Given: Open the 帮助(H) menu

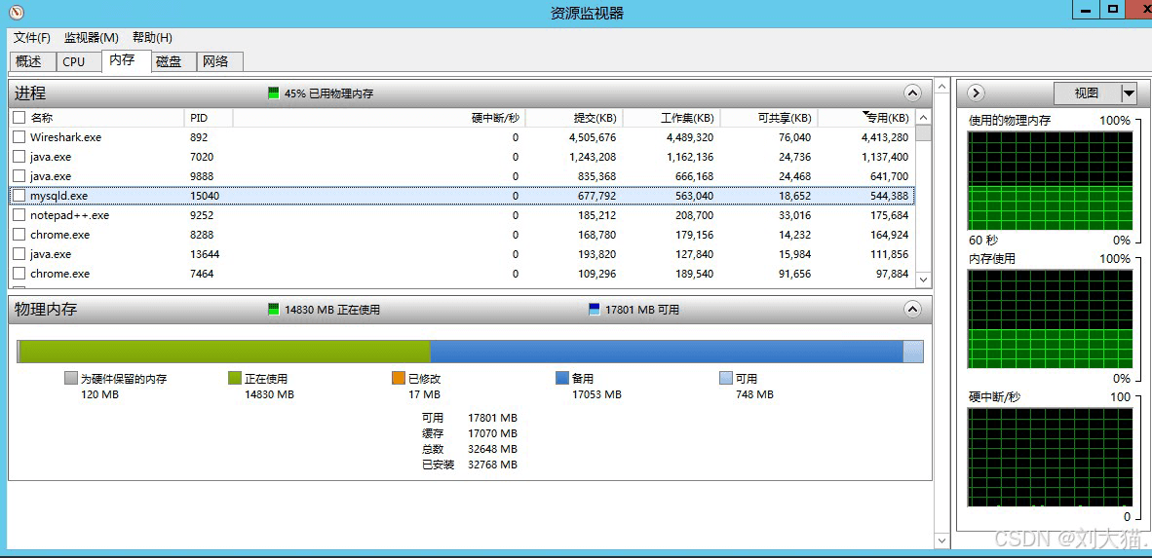Looking at the screenshot, I should 152,37.
